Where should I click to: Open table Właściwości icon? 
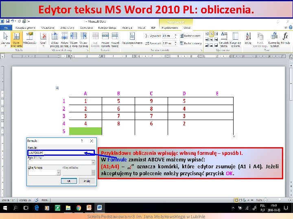[30, 36]
